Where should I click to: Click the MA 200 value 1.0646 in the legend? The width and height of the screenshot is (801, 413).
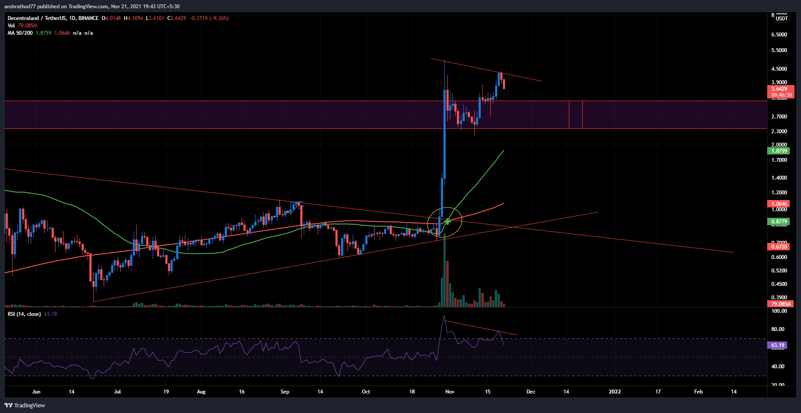tap(62, 33)
